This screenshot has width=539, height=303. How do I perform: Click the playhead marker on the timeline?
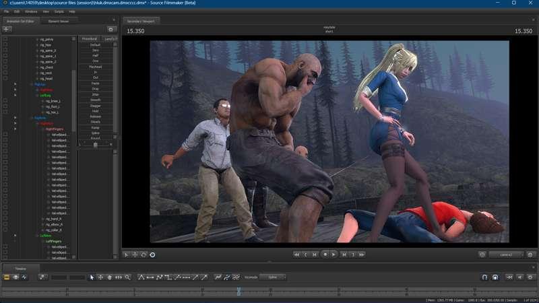(239, 292)
